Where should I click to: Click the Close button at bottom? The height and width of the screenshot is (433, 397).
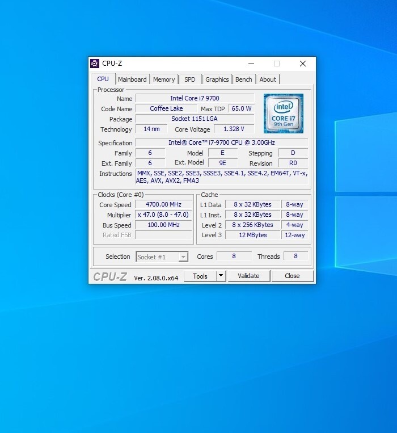(292, 276)
